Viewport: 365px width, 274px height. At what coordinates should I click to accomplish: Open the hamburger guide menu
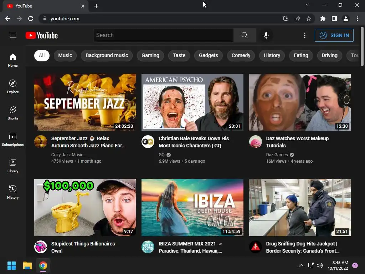coord(13,35)
